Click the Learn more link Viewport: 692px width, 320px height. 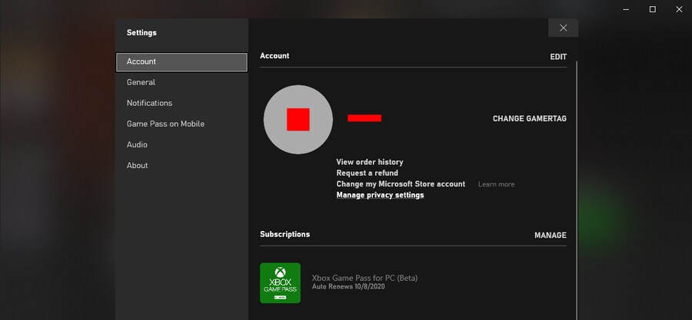496,184
